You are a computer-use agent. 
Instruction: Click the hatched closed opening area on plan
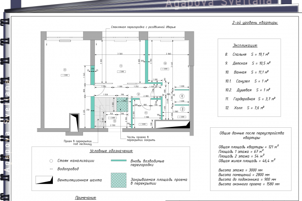(x=122, y=105)
